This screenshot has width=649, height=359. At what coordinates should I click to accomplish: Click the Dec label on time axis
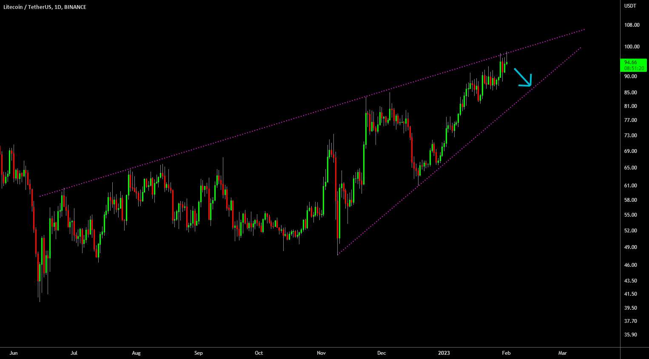(381, 353)
